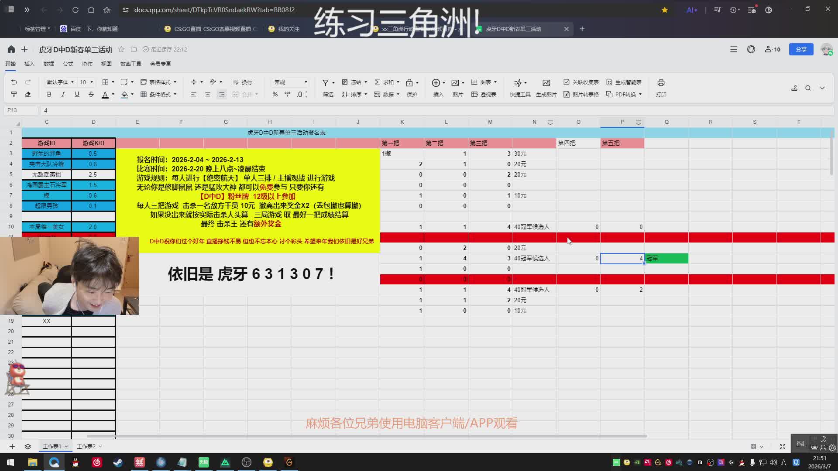Click the fill color bucket swatch
The width and height of the screenshot is (838, 471).
tap(124, 94)
